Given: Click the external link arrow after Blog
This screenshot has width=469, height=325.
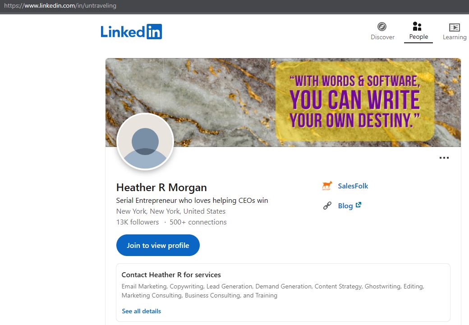Looking at the screenshot, I should (359, 205).
